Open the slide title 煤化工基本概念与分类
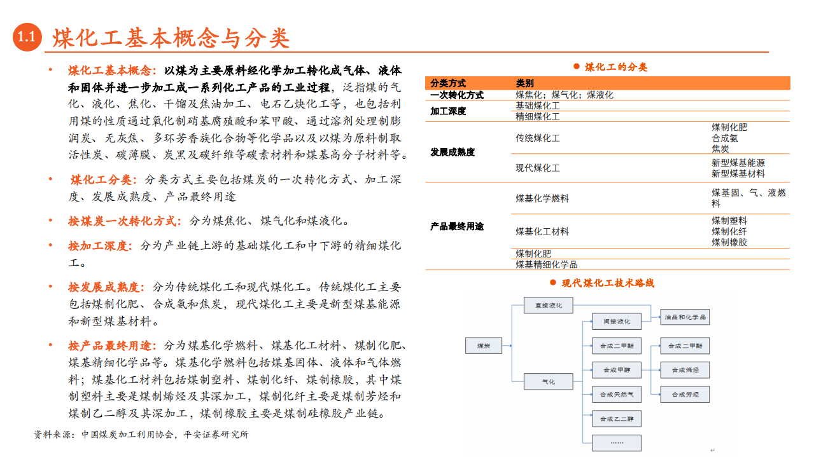 [x=169, y=36]
